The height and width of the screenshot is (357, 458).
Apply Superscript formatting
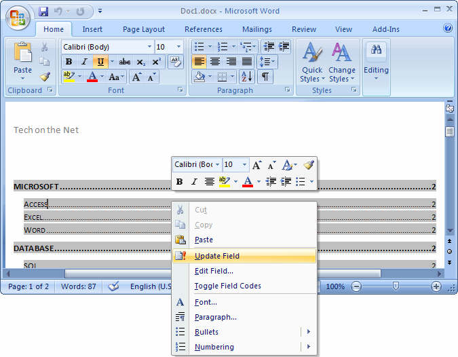(x=156, y=62)
